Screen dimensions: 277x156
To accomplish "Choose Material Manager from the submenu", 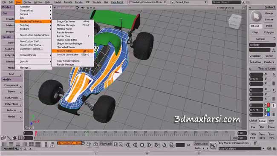I will click(x=72, y=25).
